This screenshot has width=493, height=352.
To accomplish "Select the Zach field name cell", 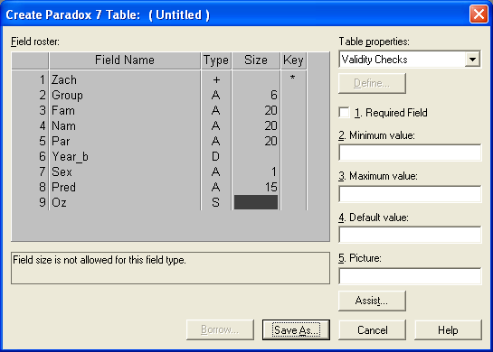I will pos(125,79).
